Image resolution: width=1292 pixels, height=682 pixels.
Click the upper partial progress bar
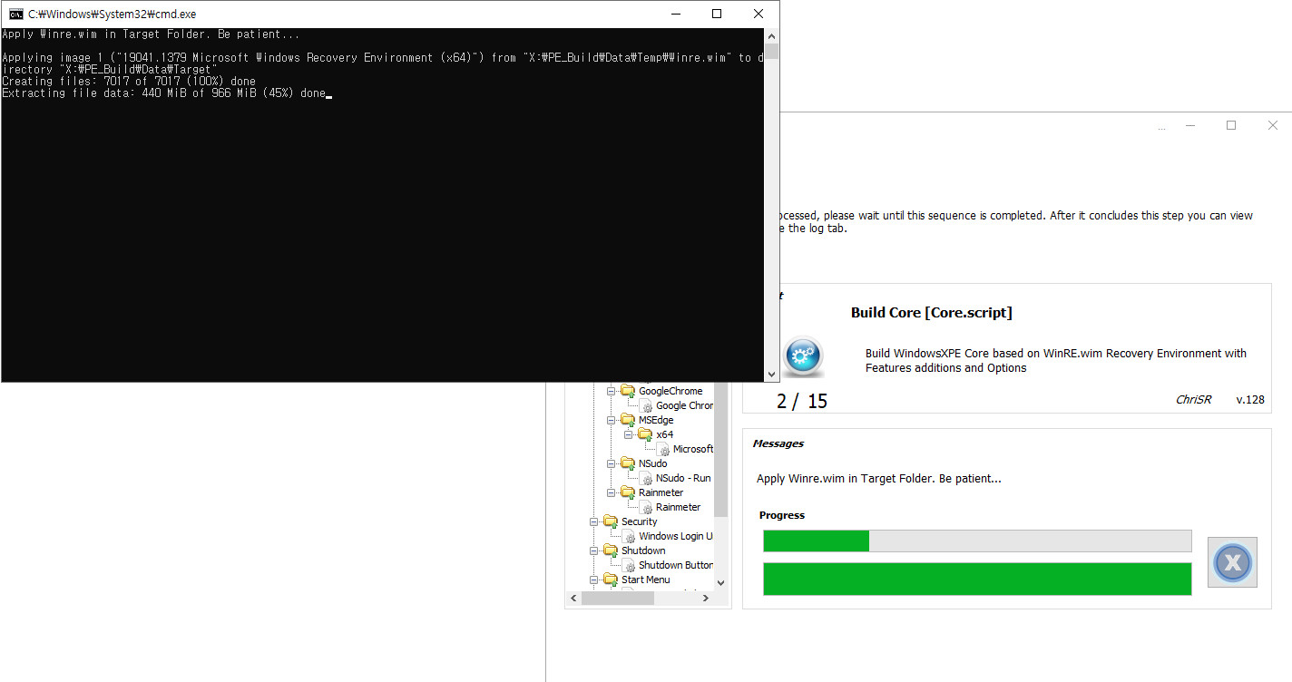click(977, 541)
